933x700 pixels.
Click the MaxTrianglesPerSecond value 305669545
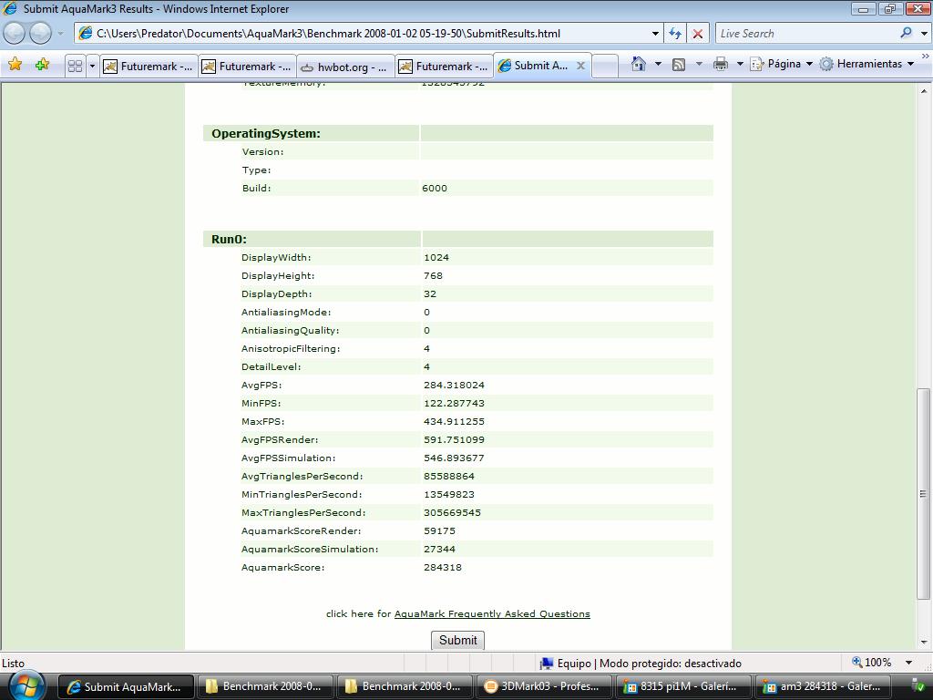pos(452,512)
